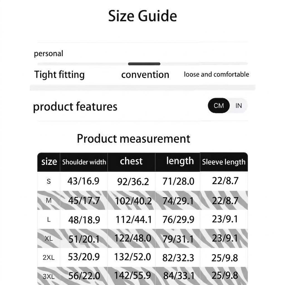Select the CM unit toggle
The image size is (285, 285).
219,106
